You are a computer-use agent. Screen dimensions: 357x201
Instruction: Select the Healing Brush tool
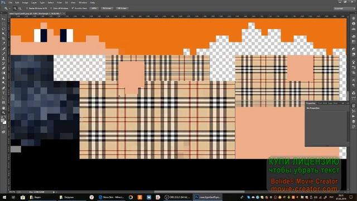[x=3, y=49]
